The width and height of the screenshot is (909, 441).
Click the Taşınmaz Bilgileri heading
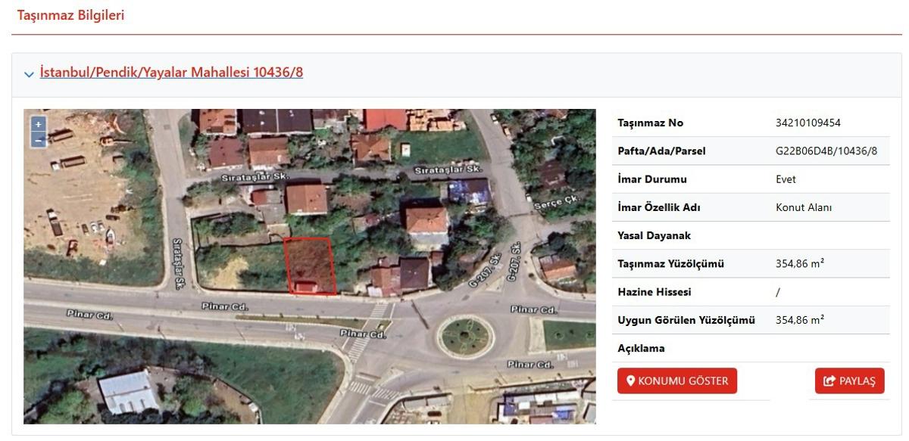coord(70,15)
